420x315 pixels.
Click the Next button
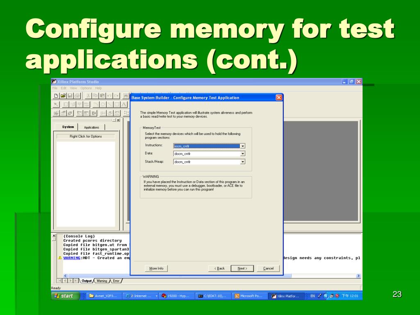[x=242, y=268]
